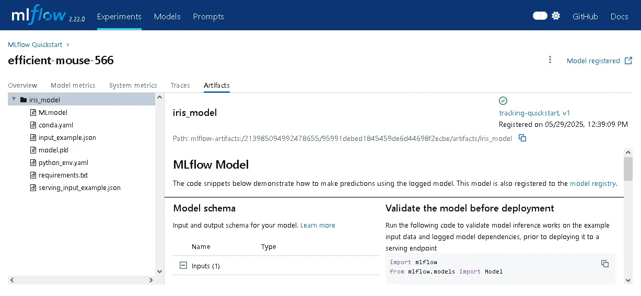Collapse the Inputs (1) schema row
641x296 pixels.
(183, 265)
